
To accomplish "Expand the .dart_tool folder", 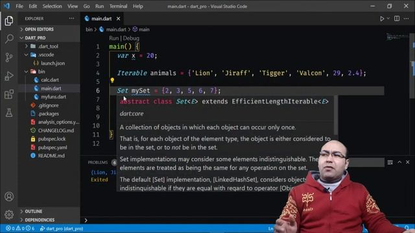I will click(x=48, y=46).
